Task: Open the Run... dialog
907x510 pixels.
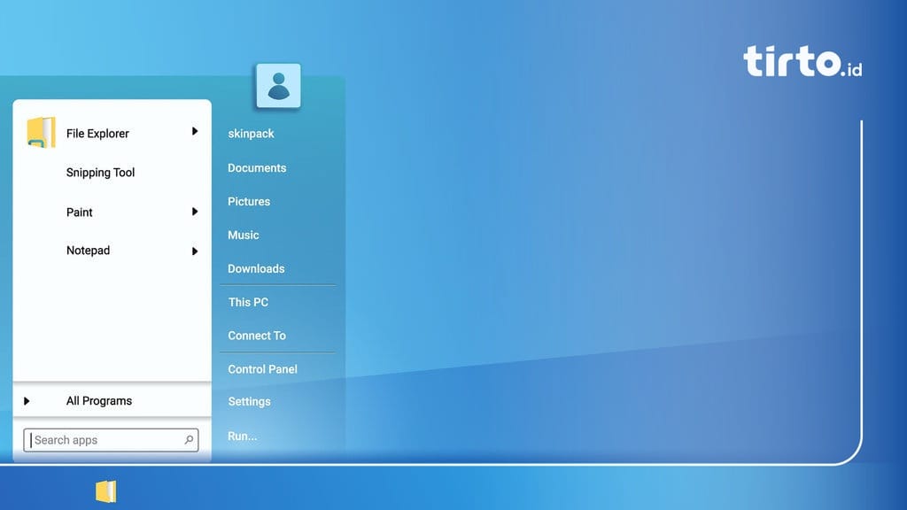Action: 241,436
